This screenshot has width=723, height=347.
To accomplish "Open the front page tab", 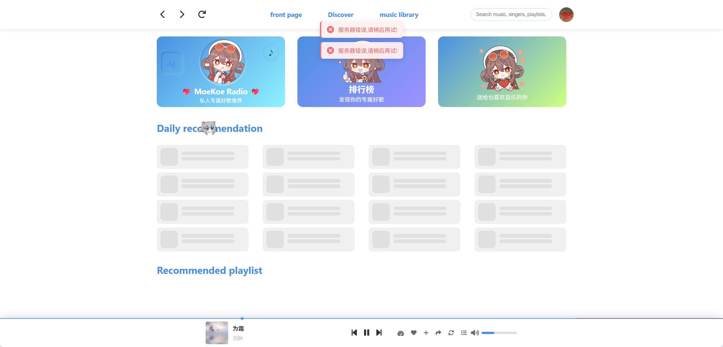I will [x=286, y=15].
